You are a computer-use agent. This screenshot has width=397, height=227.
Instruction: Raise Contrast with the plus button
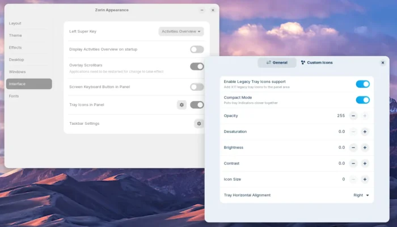pos(365,163)
